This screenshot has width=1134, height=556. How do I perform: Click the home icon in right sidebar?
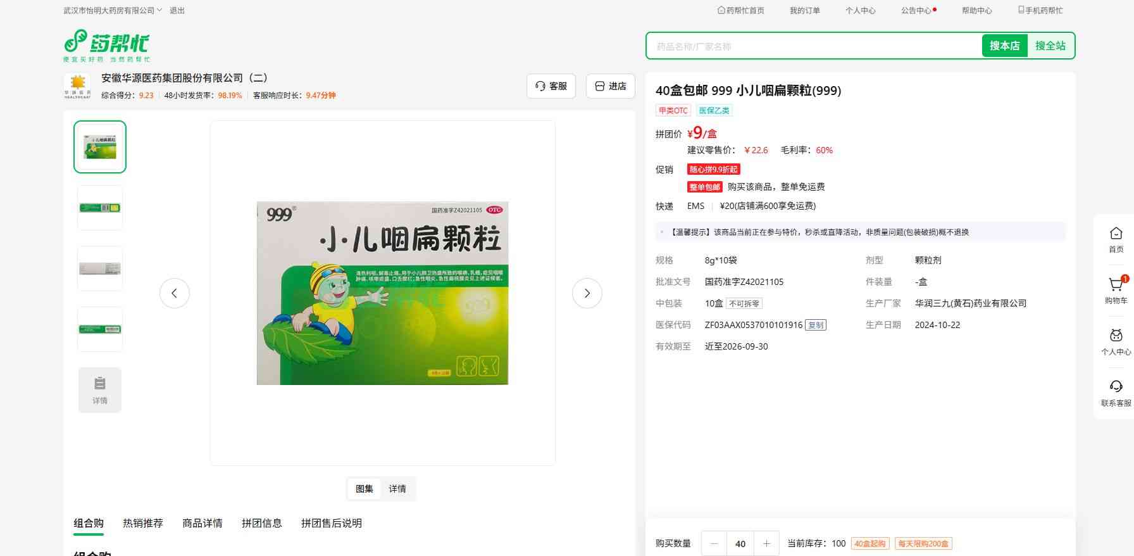(1116, 238)
